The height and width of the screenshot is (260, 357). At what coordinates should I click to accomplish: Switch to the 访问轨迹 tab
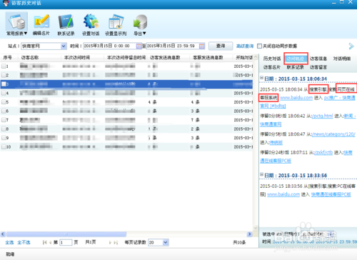coord(296,59)
